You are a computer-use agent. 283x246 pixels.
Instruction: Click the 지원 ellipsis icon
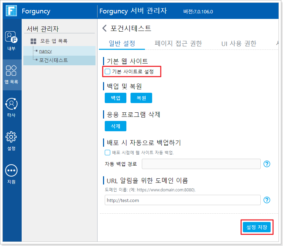[12, 171]
